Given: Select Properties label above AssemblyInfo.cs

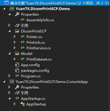Looking at the screenshot, I should (30, 14).
